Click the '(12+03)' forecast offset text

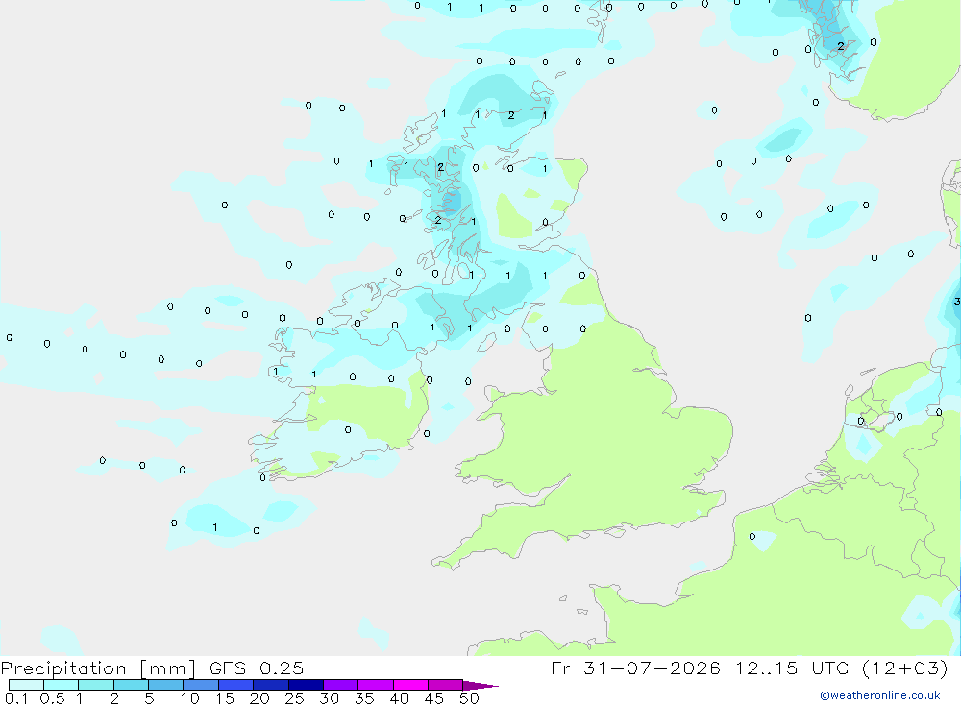(x=905, y=668)
